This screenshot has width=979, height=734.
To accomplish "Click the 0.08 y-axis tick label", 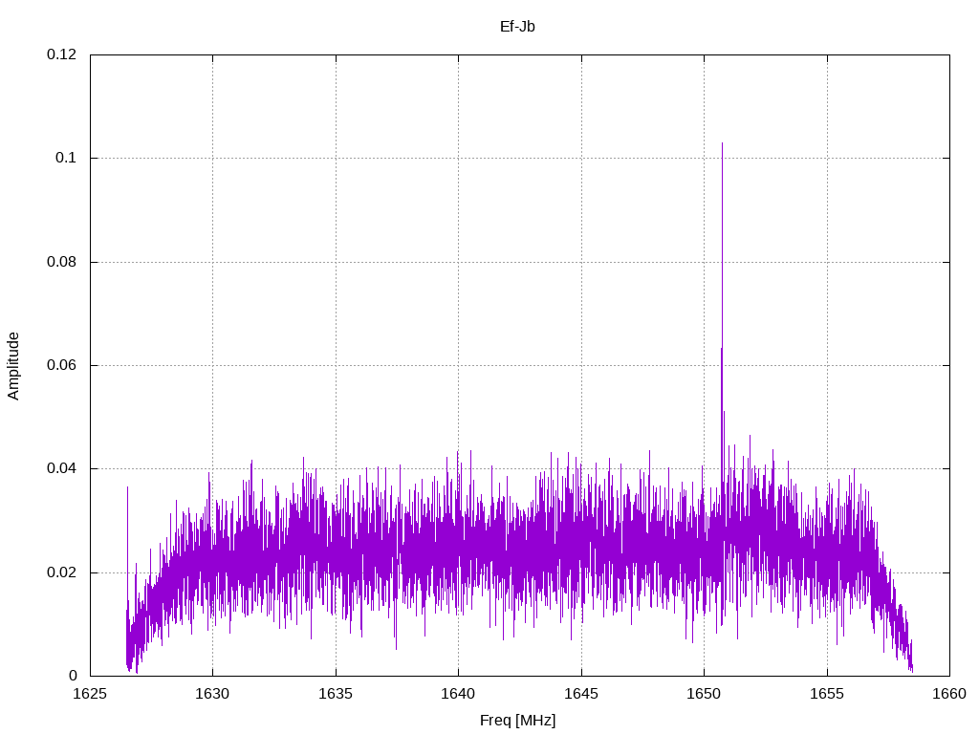I will tap(62, 262).
